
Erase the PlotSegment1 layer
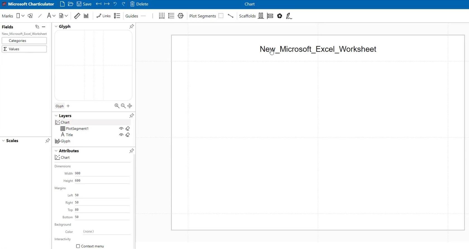pyautogui.click(x=128, y=129)
